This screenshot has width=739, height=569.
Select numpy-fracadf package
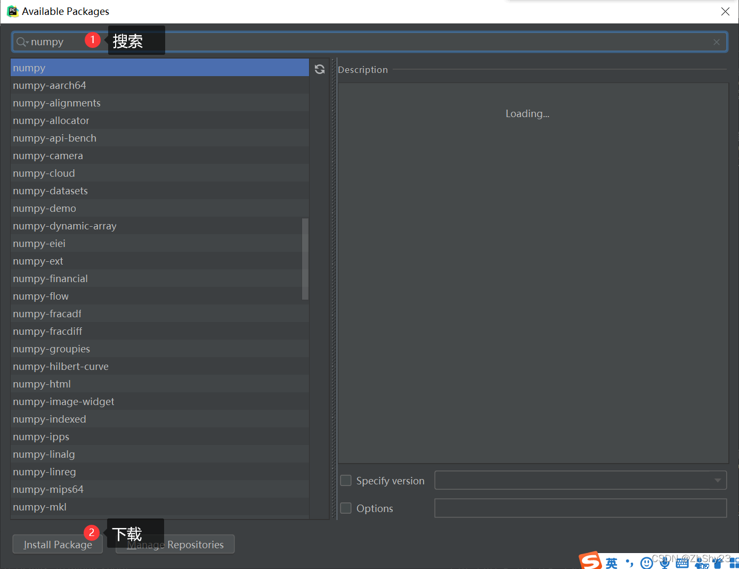coord(160,314)
